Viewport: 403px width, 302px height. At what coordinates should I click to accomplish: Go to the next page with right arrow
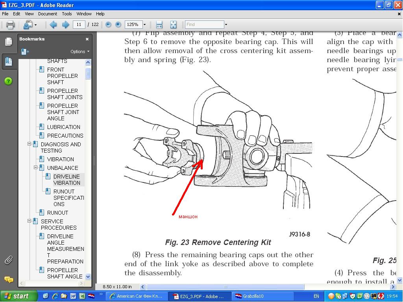click(x=65, y=25)
